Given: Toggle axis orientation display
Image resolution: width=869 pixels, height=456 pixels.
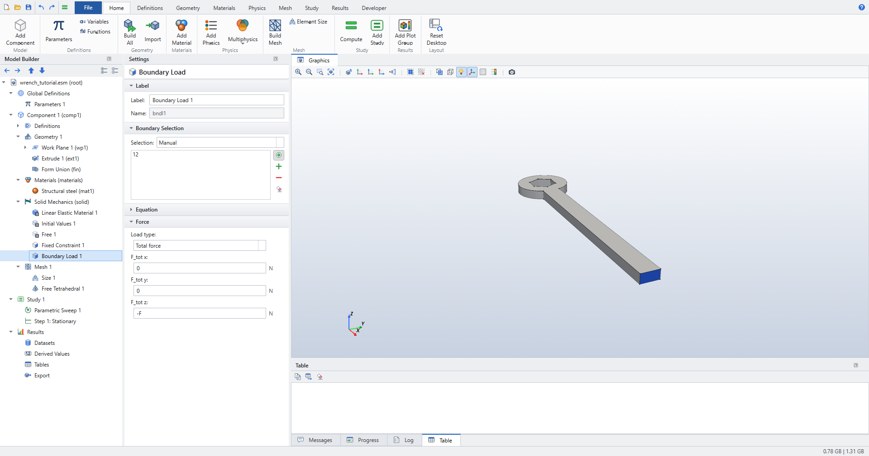Looking at the screenshot, I should tap(472, 72).
